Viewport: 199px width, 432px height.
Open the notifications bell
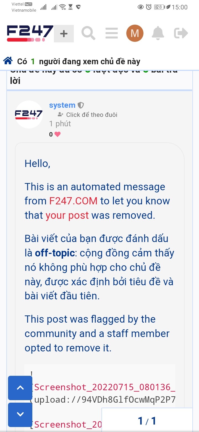click(158, 34)
